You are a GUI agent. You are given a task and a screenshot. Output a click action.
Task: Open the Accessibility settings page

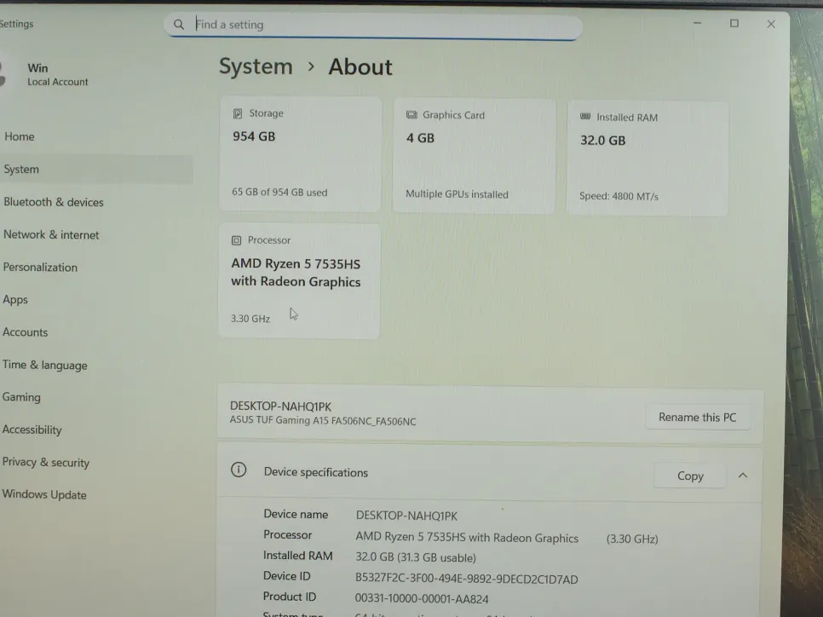click(32, 430)
